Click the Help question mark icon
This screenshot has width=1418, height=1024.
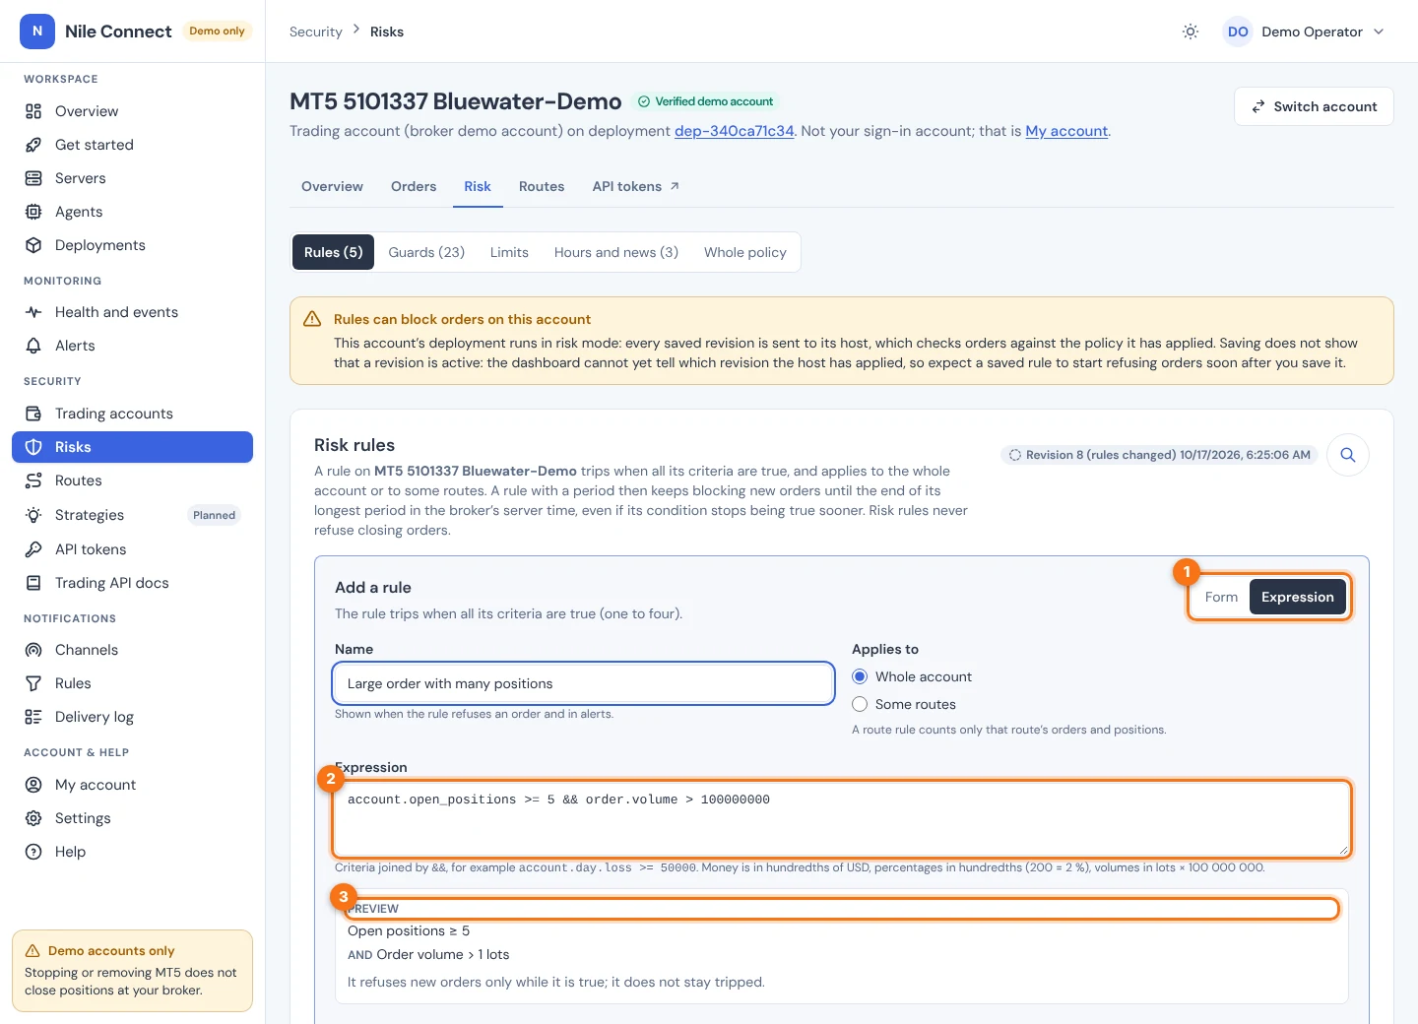pyautogui.click(x=33, y=852)
